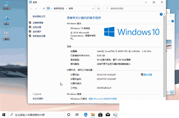The width and height of the screenshot is (179, 118).
Task: Click the 8.00 GB RAM value
Action: pyautogui.click(x=101, y=55)
